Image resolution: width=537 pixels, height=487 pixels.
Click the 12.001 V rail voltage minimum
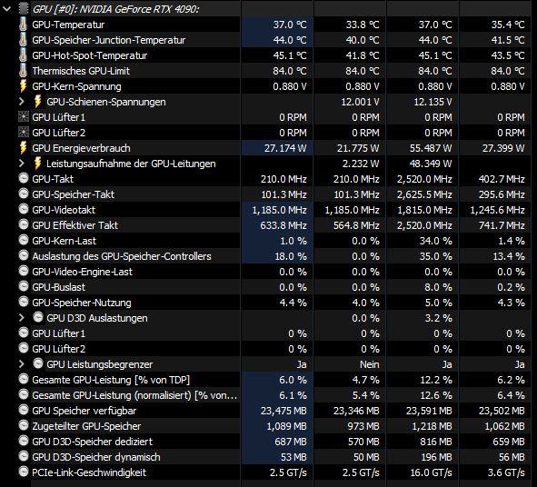pyautogui.click(x=361, y=102)
